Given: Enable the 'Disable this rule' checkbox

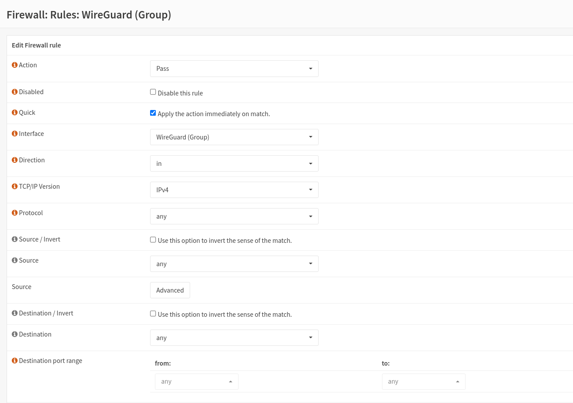Looking at the screenshot, I should coord(153,92).
